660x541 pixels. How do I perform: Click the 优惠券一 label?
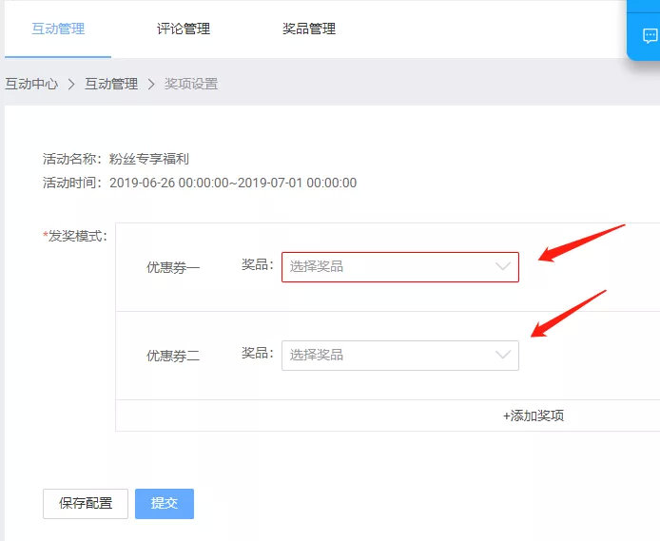[x=173, y=267]
